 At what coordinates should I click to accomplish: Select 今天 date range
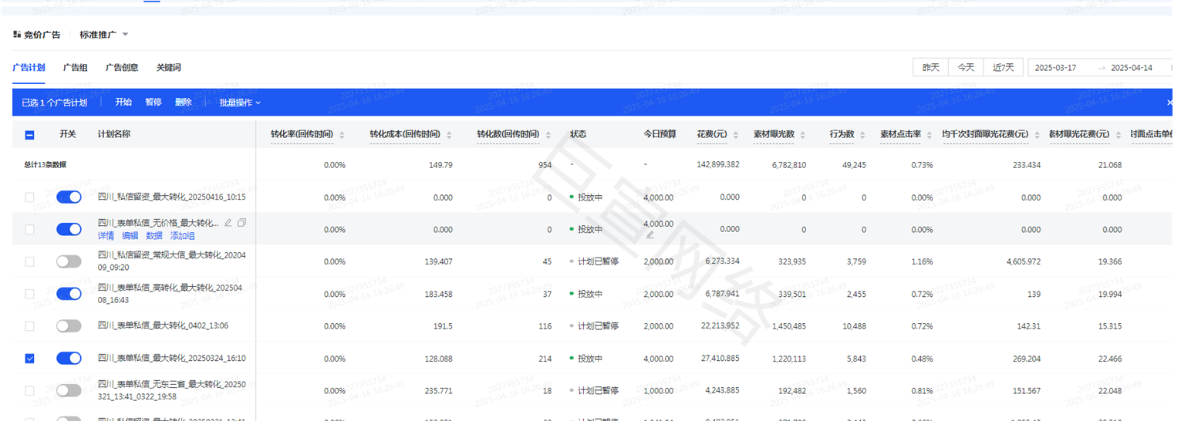966,68
